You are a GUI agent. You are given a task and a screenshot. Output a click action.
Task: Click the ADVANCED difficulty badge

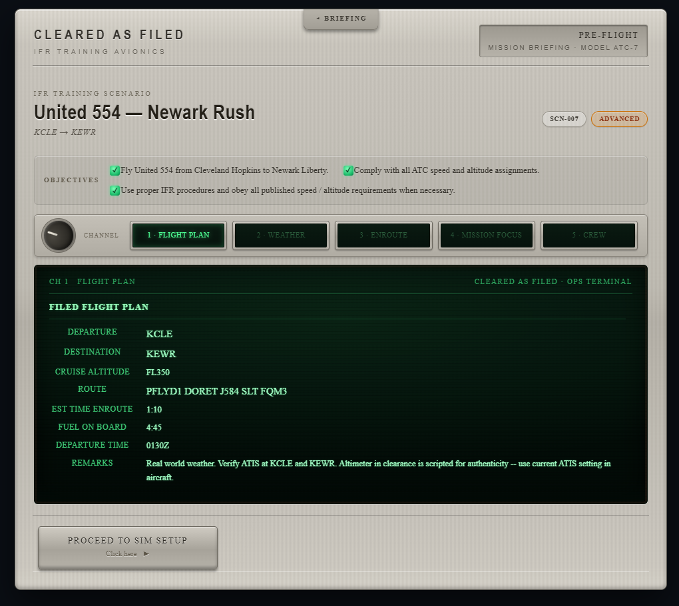(x=619, y=119)
